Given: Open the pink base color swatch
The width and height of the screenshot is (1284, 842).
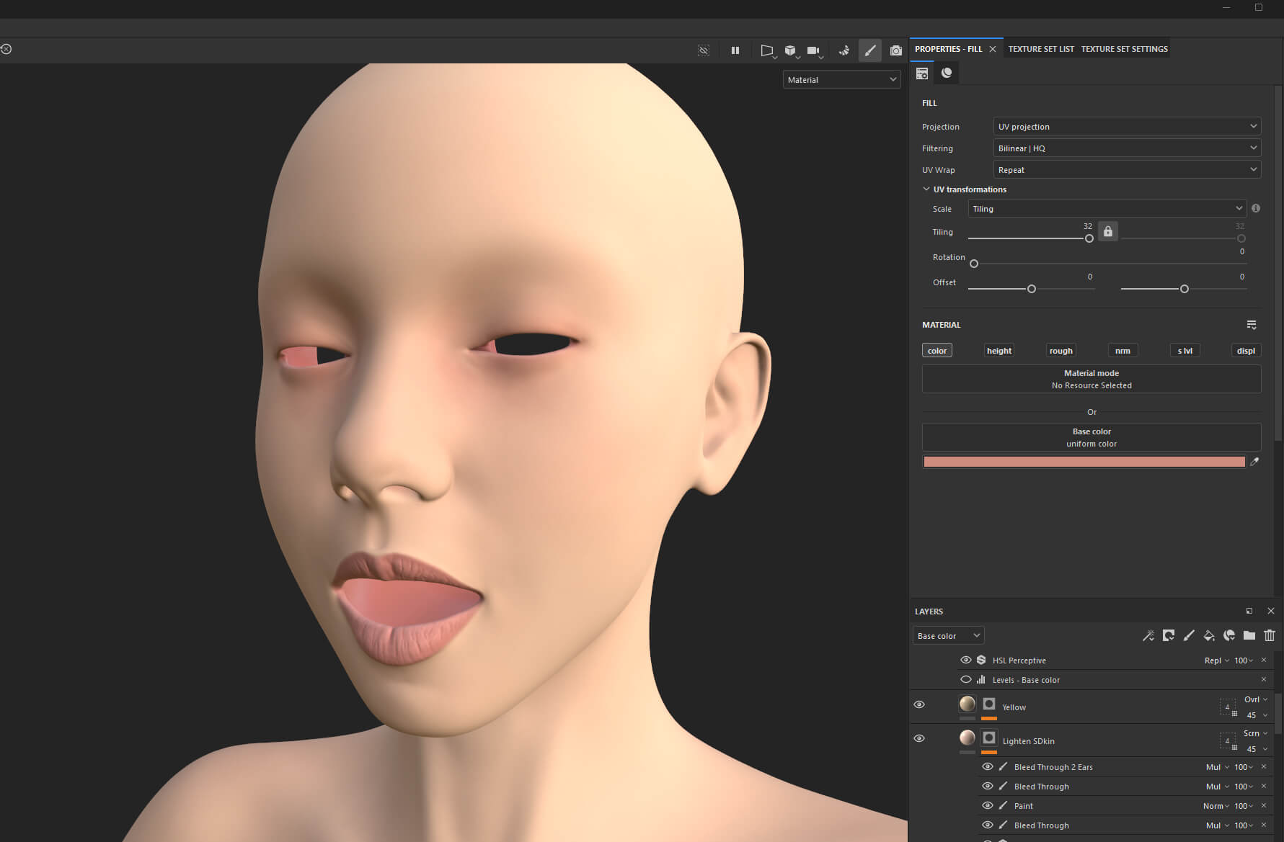Looking at the screenshot, I should click(1084, 462).
